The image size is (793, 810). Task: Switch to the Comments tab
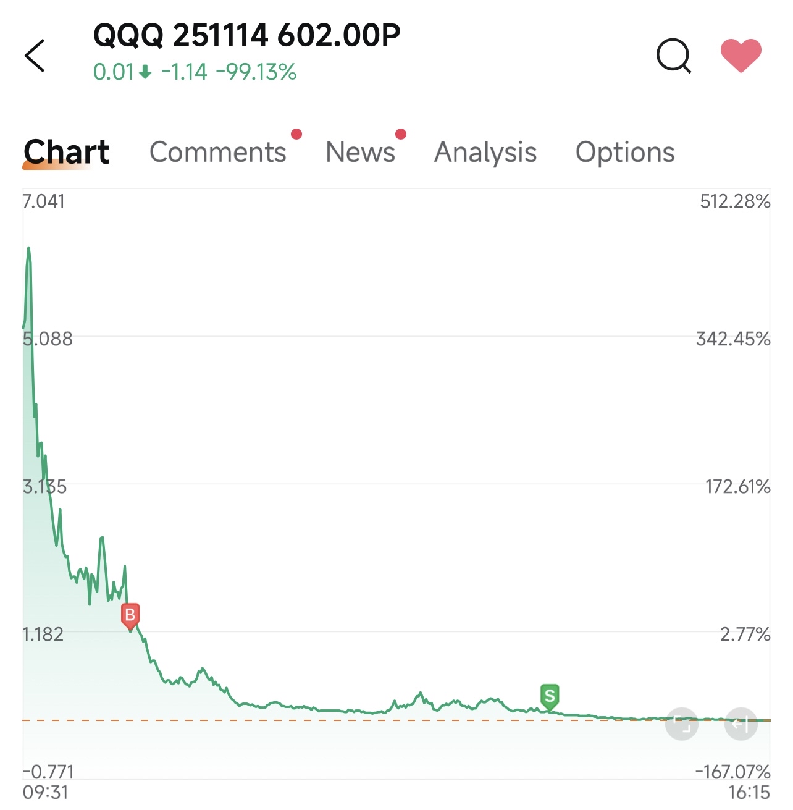[x=218, y=152]
